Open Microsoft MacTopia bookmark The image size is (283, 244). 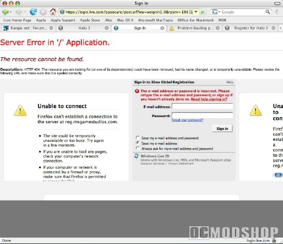pos(156,20)
